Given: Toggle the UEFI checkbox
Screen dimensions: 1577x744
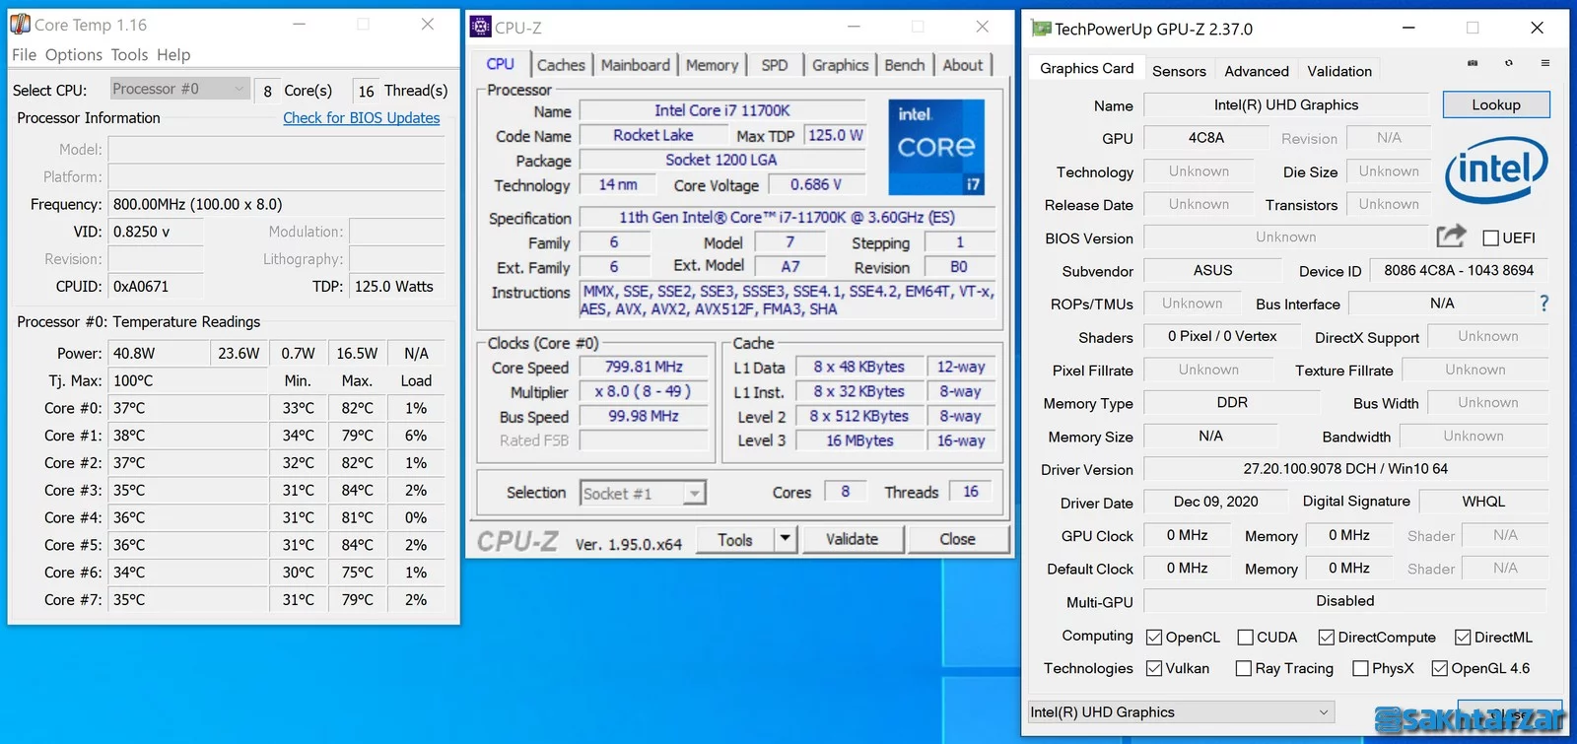Looking at the screenshot, I should [x=1490, y=237].
